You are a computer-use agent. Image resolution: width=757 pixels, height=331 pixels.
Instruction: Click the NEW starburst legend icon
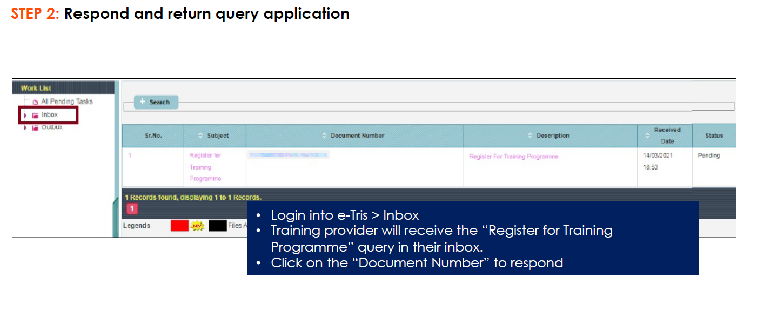[198, 226]
